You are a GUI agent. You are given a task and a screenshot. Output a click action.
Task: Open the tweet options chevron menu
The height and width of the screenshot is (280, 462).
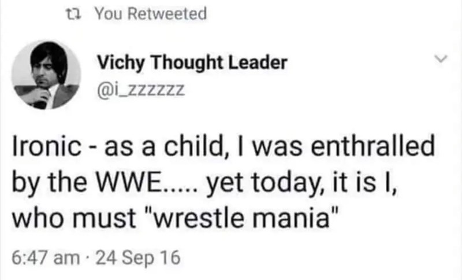click(x=441, y=58)
